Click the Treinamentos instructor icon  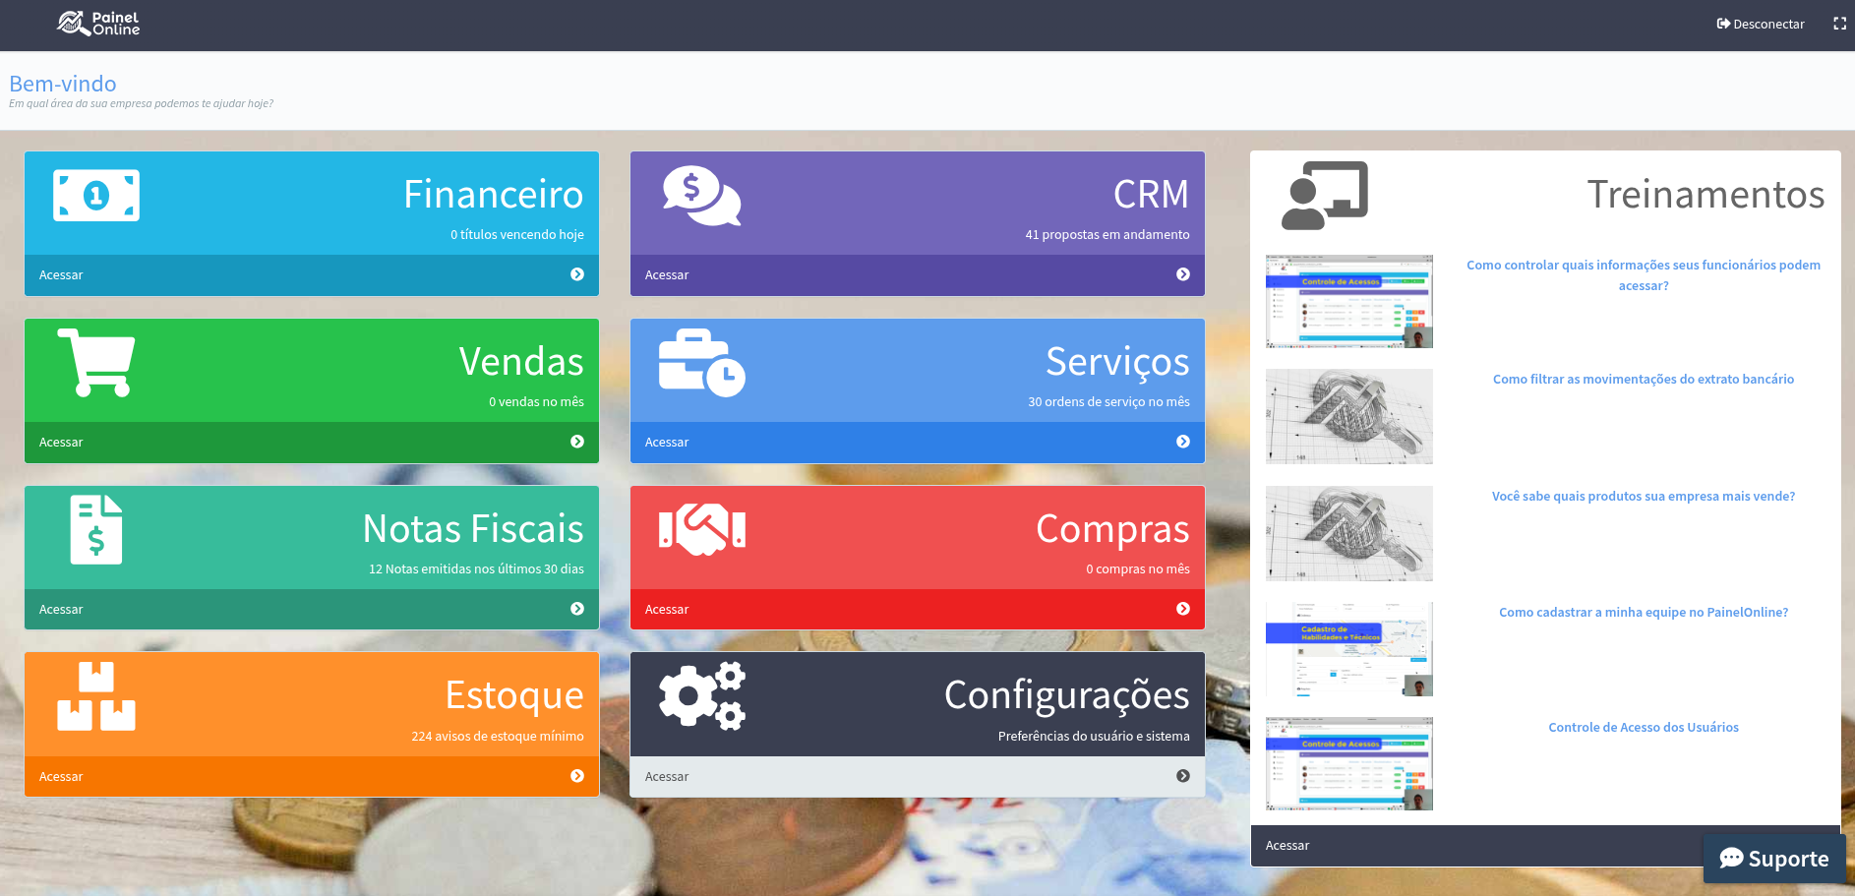tap(1324, 196)
